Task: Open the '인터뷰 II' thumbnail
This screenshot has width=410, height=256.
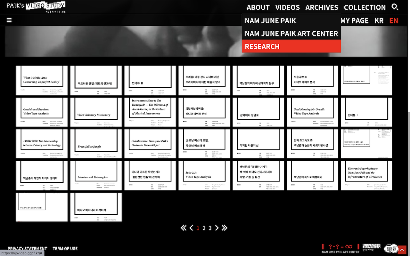Action: click(150, 81)
